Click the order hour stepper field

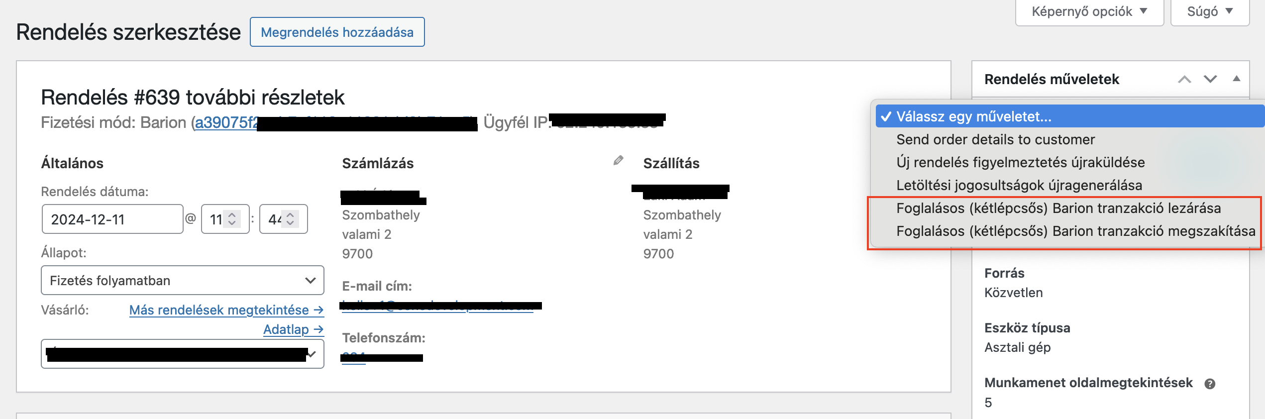point(225,219)
